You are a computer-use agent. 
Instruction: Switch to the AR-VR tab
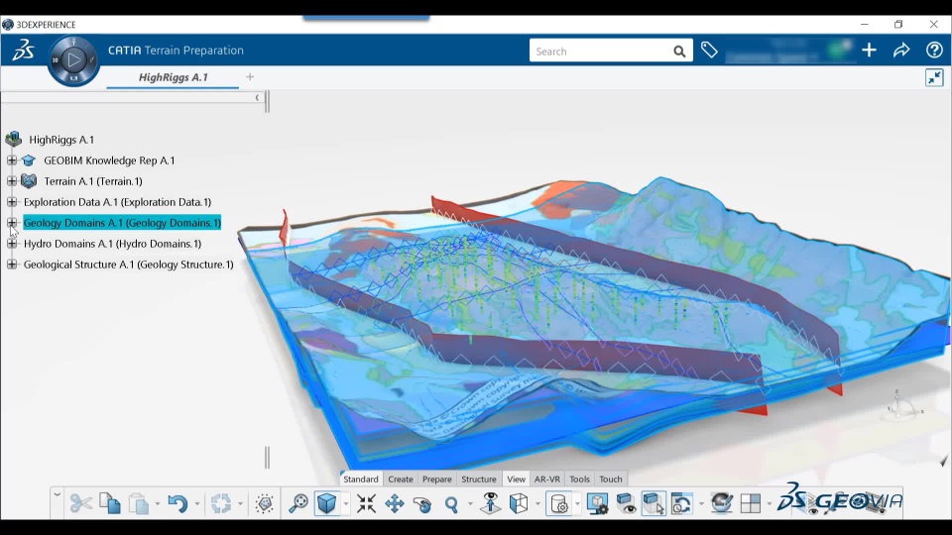[x=547, y=479]
